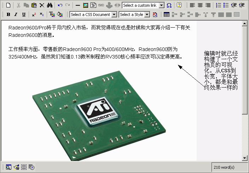Click the scroll up arrow of editor
The width and height of the screenshot is (249, 173).
point(244,23)
